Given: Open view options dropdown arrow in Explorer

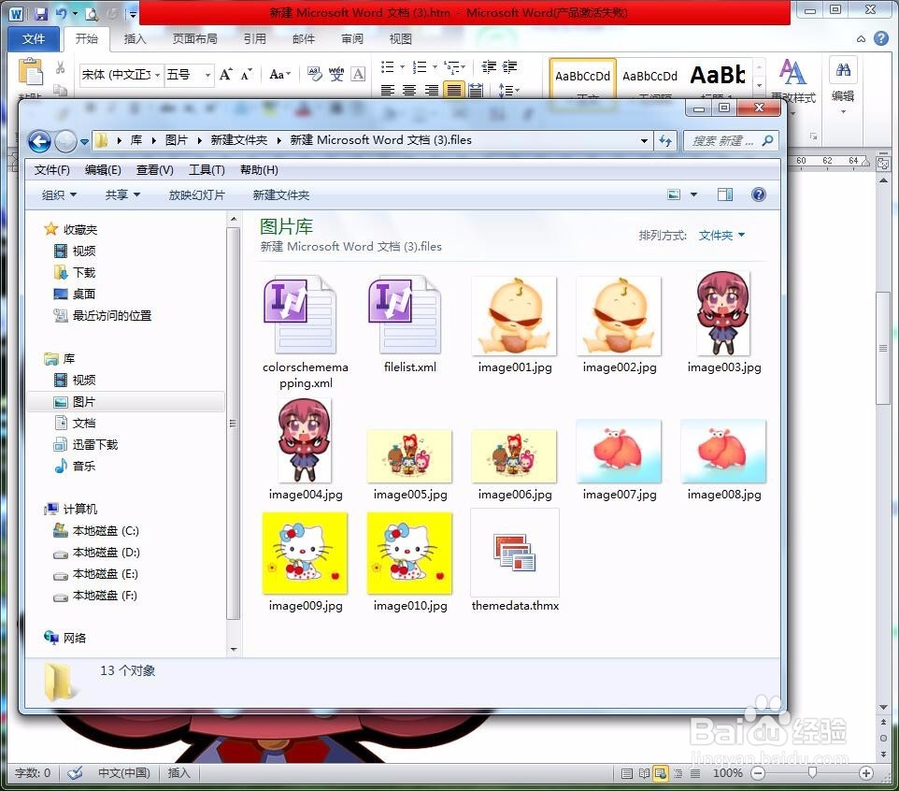Looking at the screenshot, I should tap(693, 194).
